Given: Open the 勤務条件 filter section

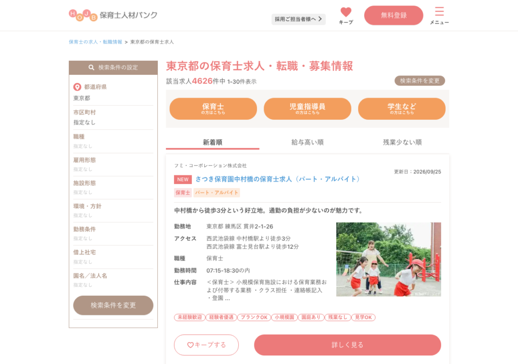Looking at the screenshot, I should [x=113, y=234].
